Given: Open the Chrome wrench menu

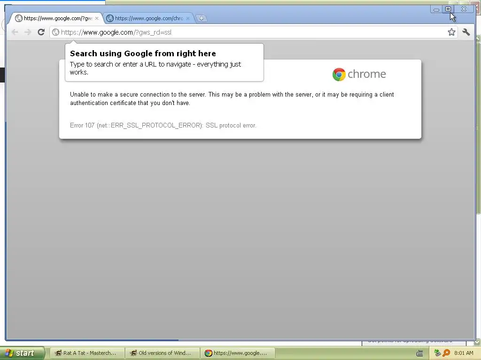Looking at the screenshot, I should click(x=466, y=32).
